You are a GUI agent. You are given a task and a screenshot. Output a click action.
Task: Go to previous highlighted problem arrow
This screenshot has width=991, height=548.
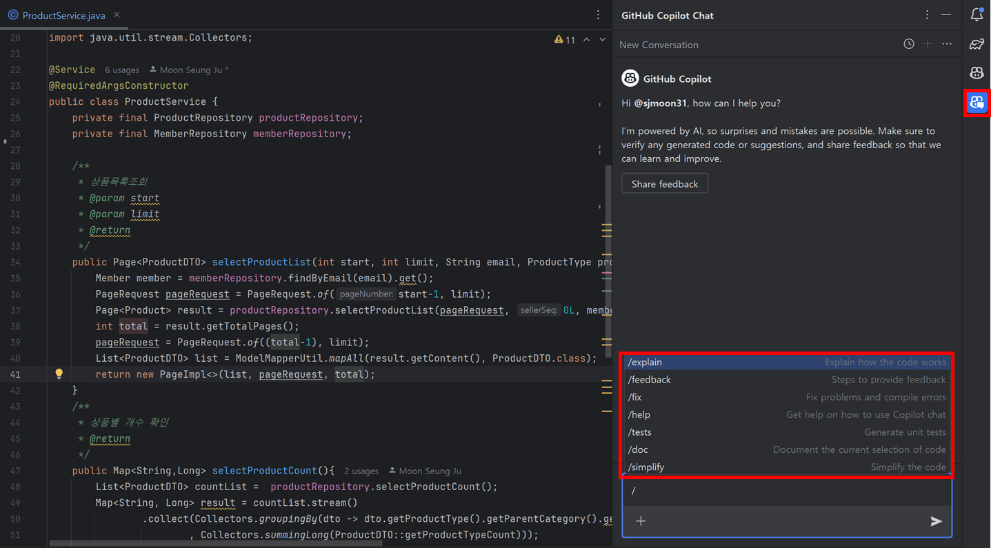(586, 40)
